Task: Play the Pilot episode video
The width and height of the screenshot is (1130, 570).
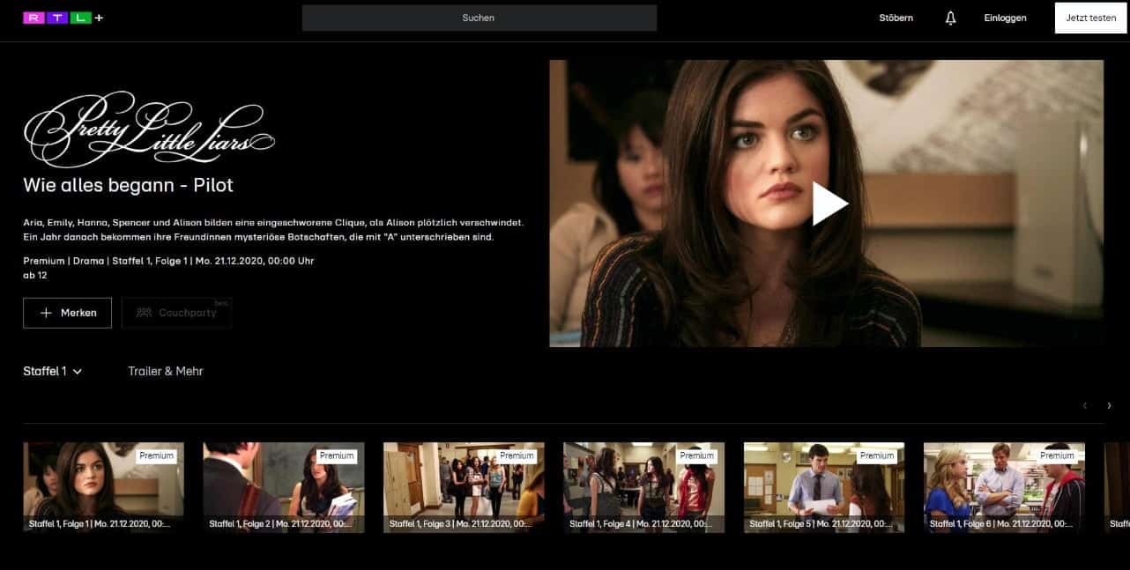Action: click(829, 204)
